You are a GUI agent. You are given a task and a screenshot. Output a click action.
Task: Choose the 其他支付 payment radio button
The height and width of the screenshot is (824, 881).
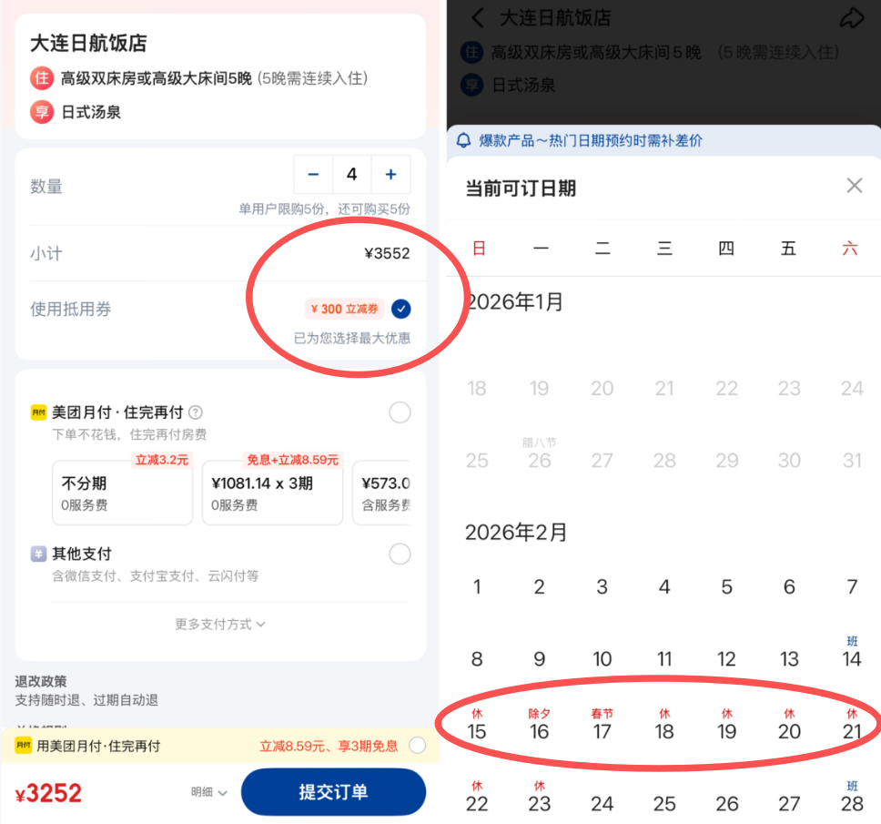(x=400, y=554)
